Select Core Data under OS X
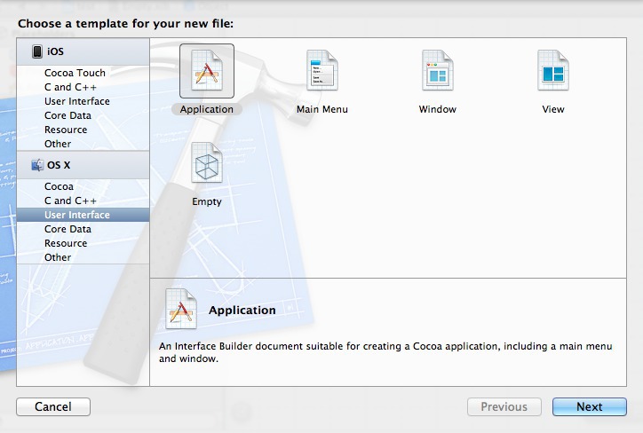This screenshot has width=643, height=433. [x=67, y=229]
